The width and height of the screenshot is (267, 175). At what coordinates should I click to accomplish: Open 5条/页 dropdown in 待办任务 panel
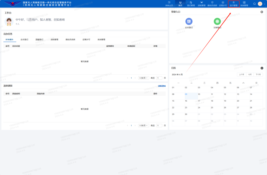pyautogui.click(x=143, y=78)
